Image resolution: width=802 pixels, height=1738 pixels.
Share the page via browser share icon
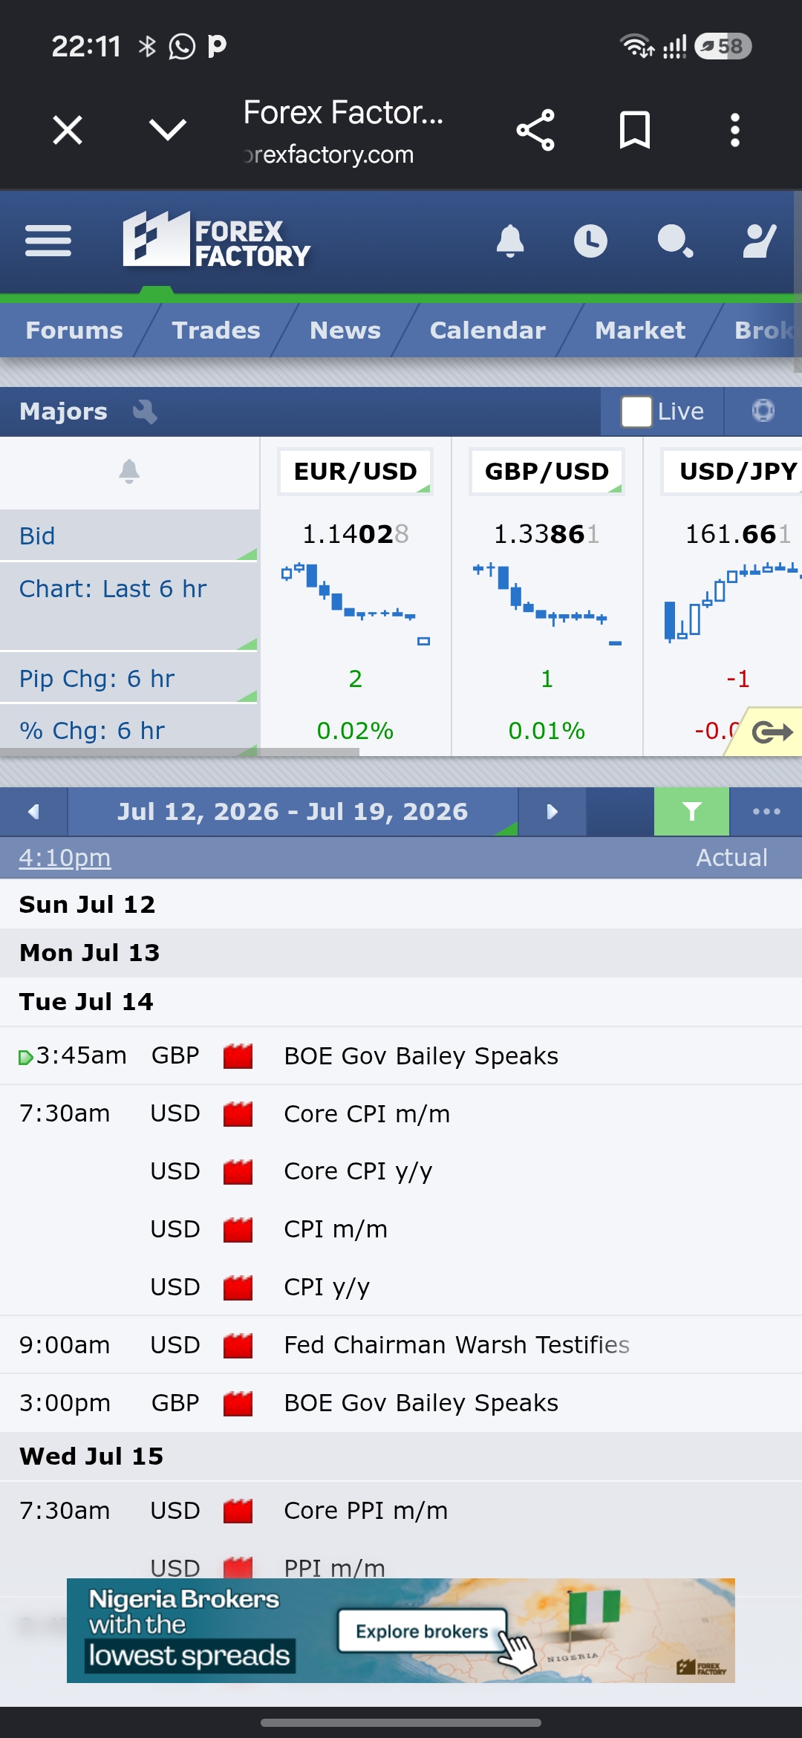pyautogui.click(x=535, y=131)
